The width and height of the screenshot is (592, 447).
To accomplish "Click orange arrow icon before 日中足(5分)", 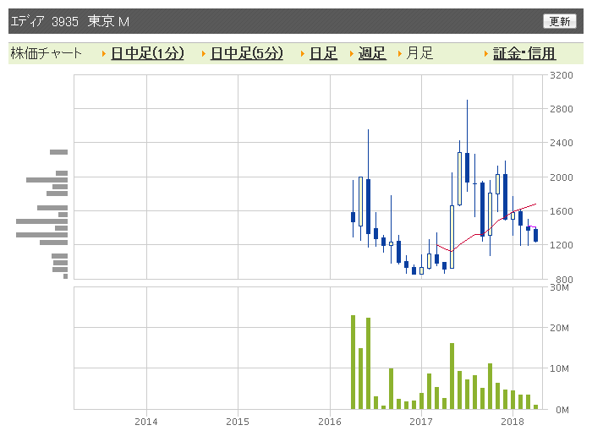I will click(x=204, y=54).
